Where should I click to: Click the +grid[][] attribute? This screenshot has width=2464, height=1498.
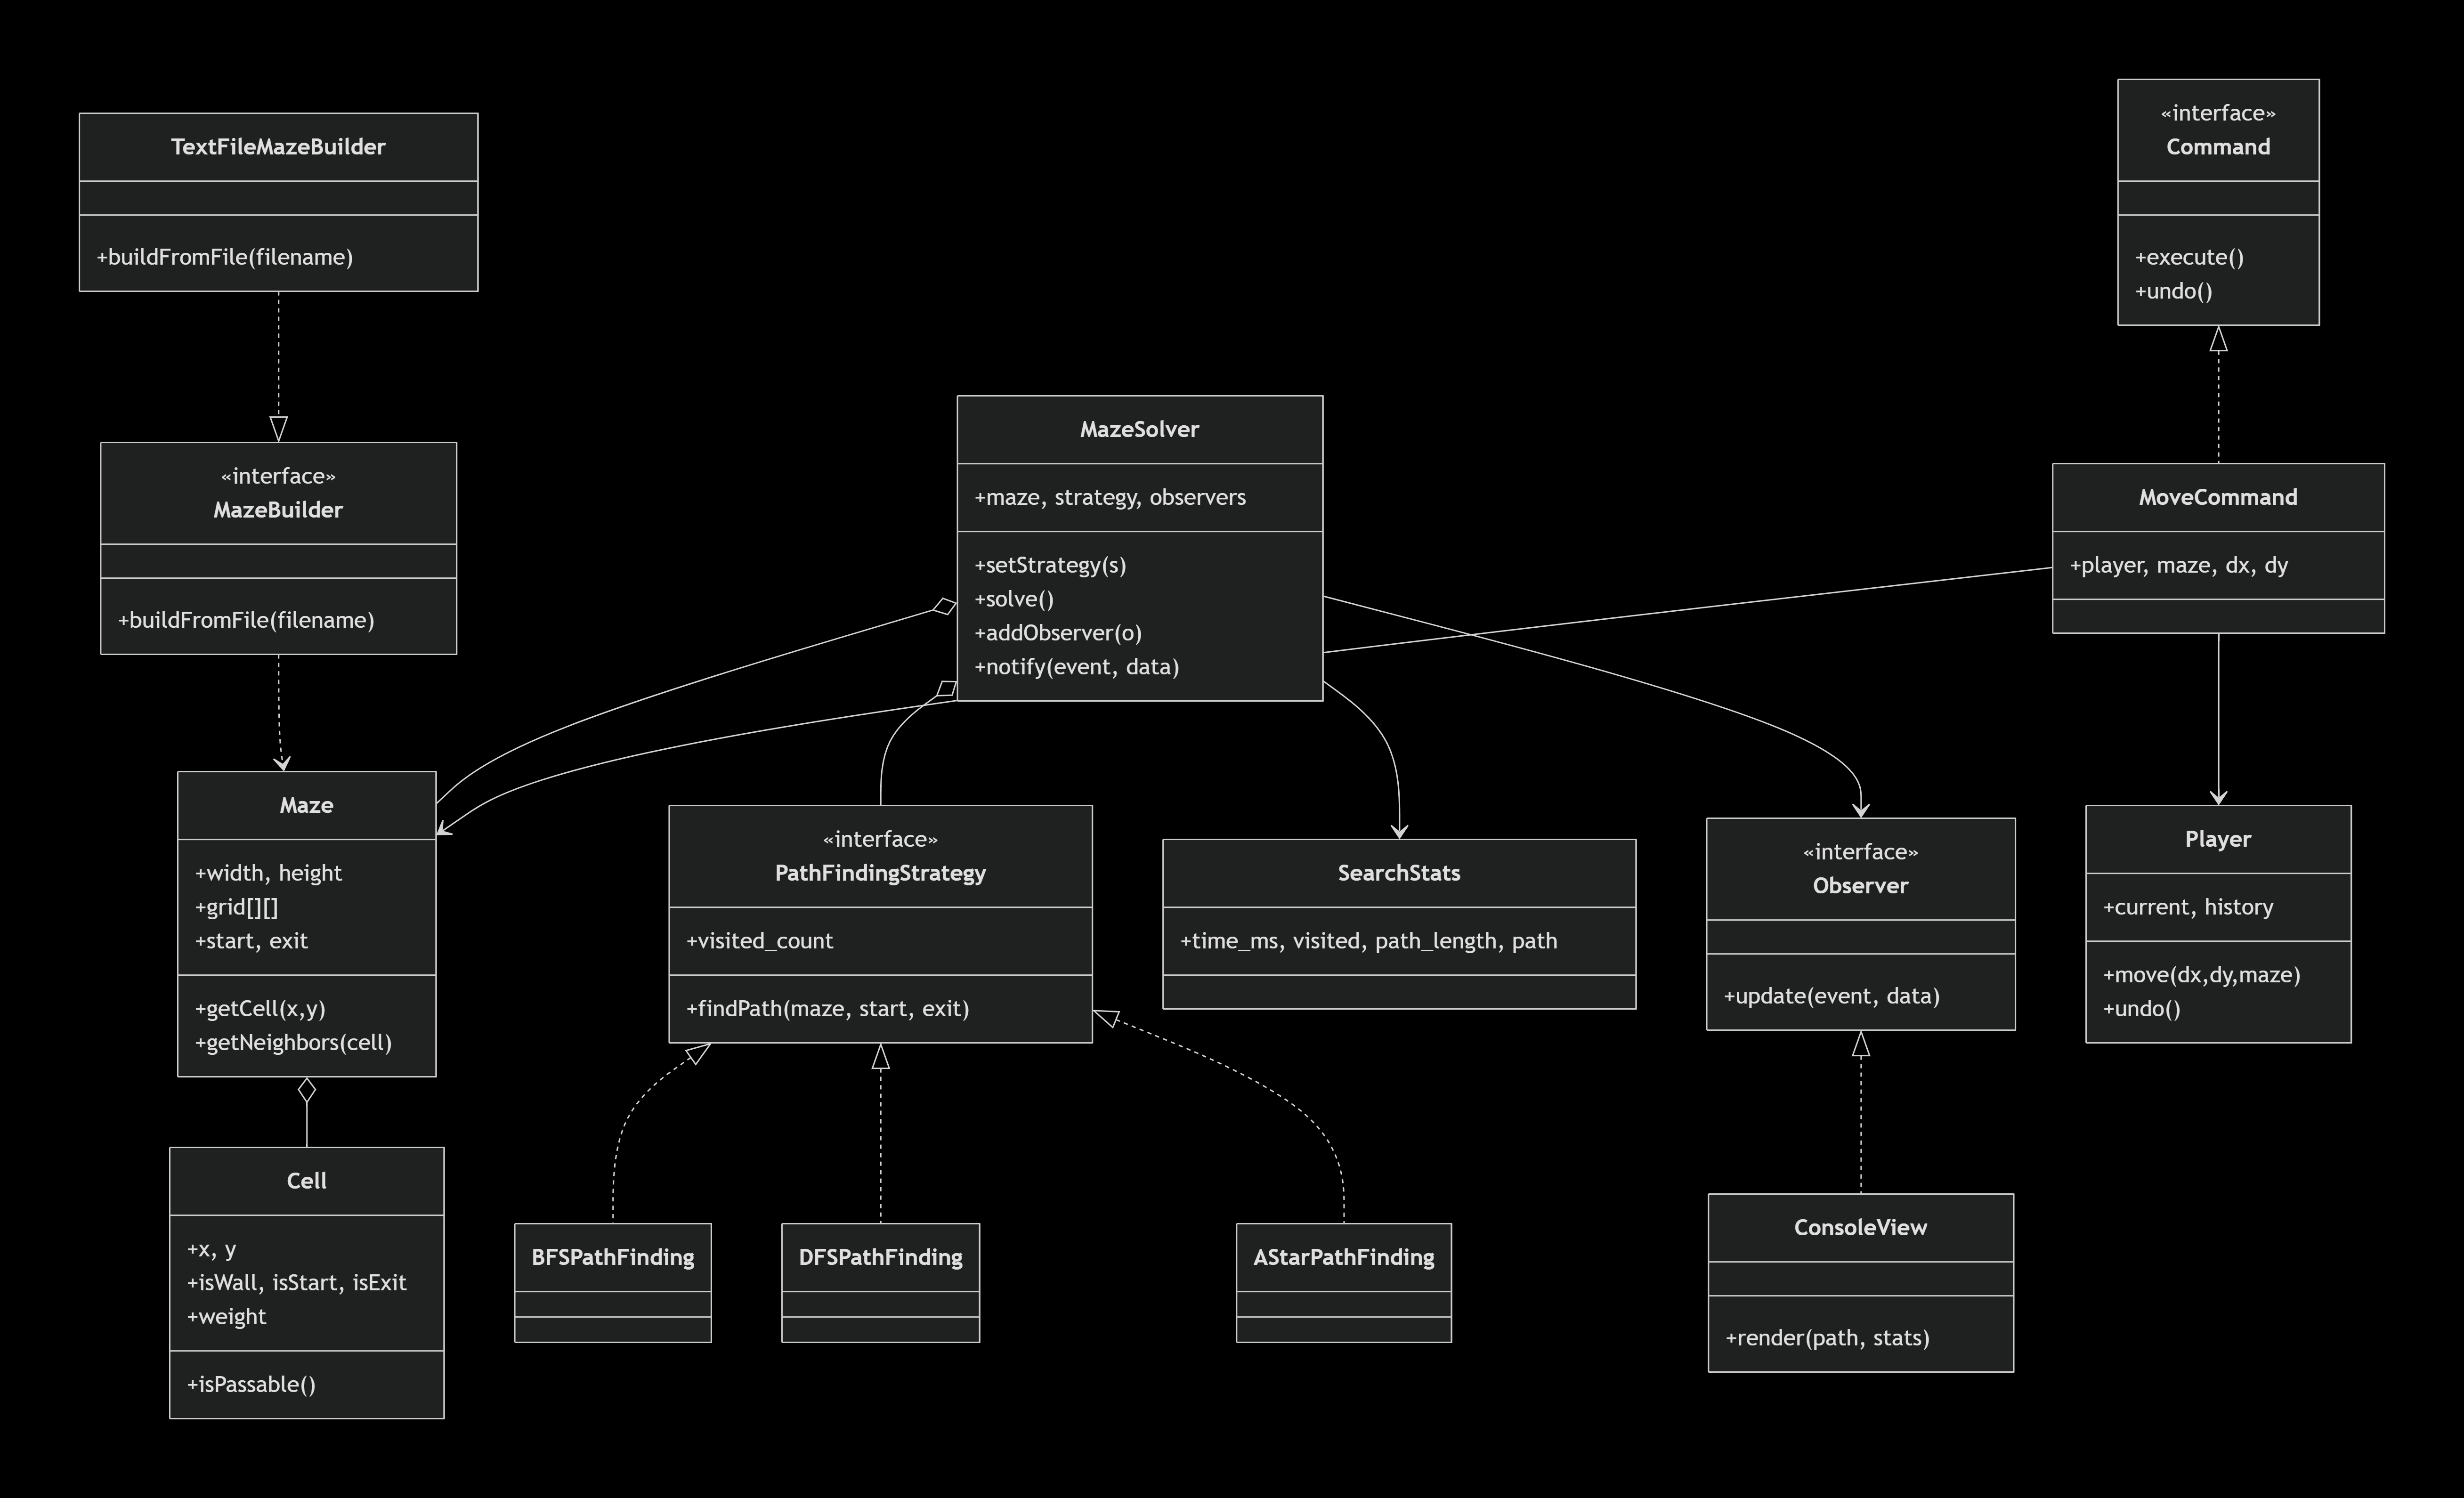[x=236, y=907]
